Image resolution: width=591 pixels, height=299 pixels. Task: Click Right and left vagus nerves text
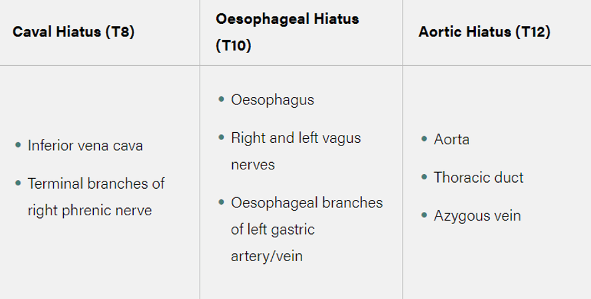pyautogui.click(x=295, y=138)
